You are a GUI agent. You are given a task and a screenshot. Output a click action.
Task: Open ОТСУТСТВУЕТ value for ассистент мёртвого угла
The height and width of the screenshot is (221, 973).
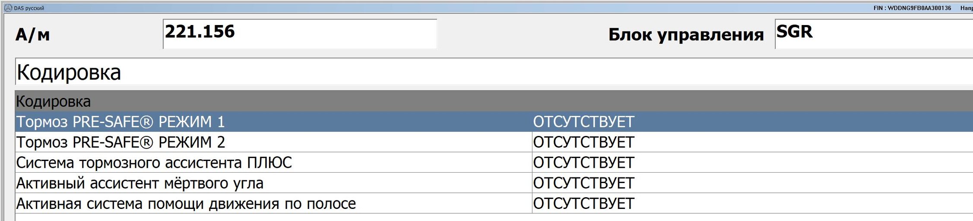click(x=583, y=183)
